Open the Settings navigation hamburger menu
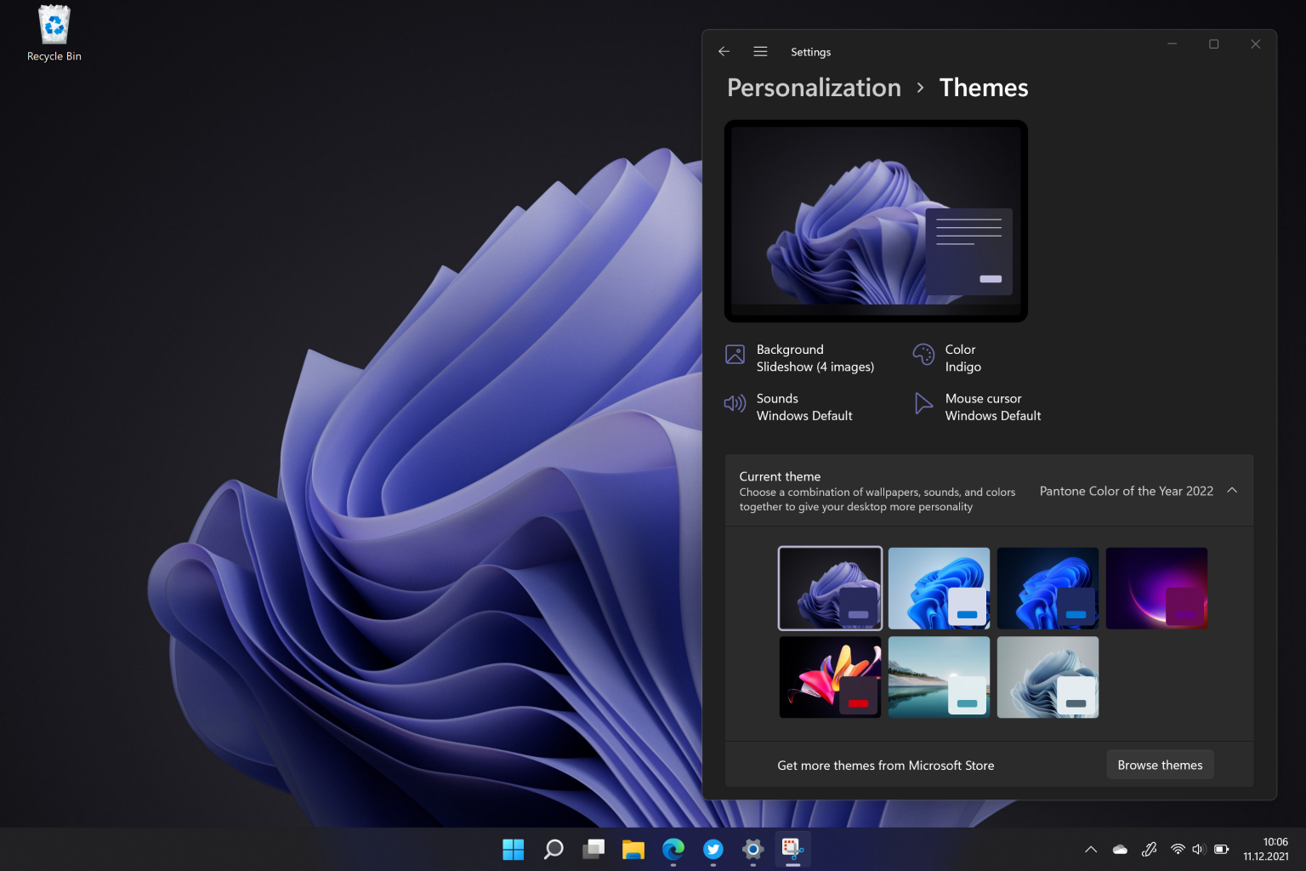 coord(760,51)
